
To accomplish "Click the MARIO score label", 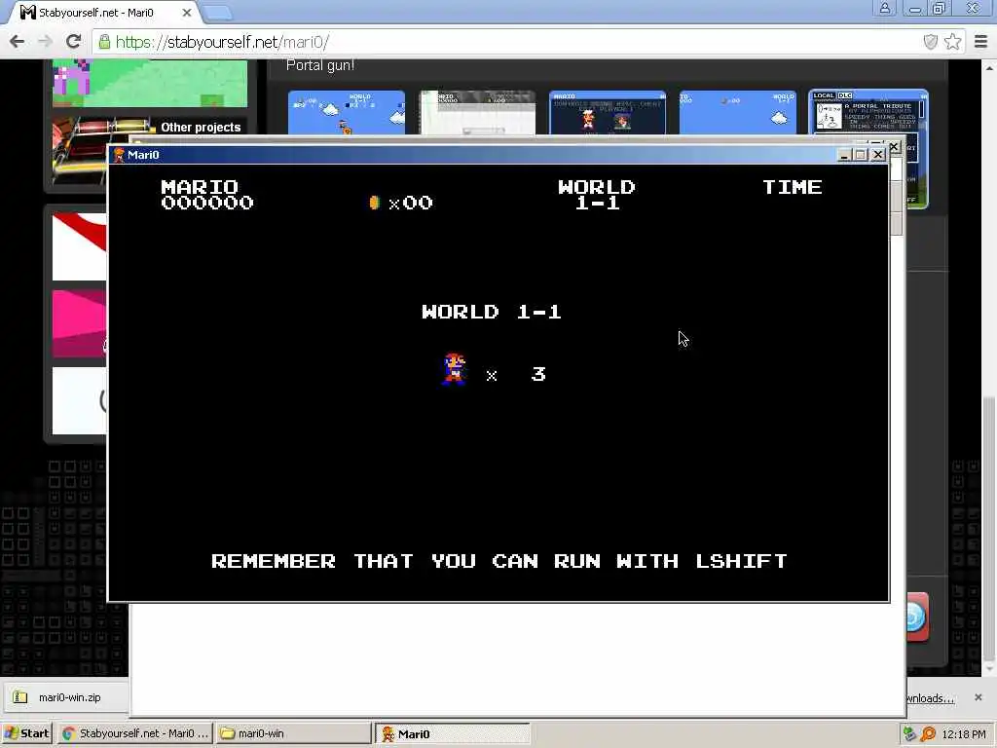I will [x=200, y=186].
